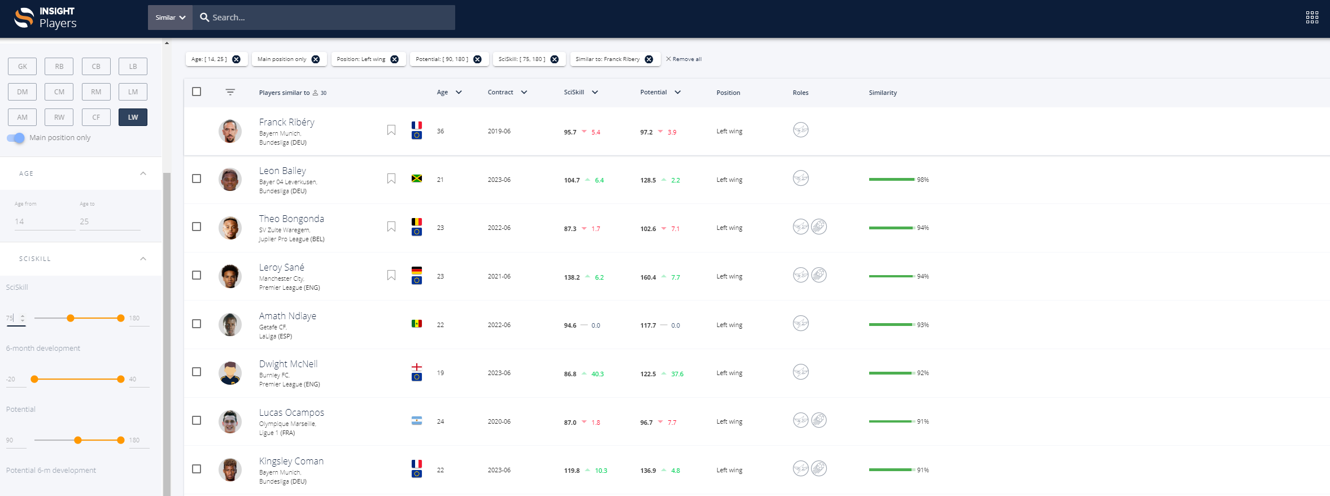Screen dimensions: 1330x496
Task: Select the GK position button
Action: point(23,66)
